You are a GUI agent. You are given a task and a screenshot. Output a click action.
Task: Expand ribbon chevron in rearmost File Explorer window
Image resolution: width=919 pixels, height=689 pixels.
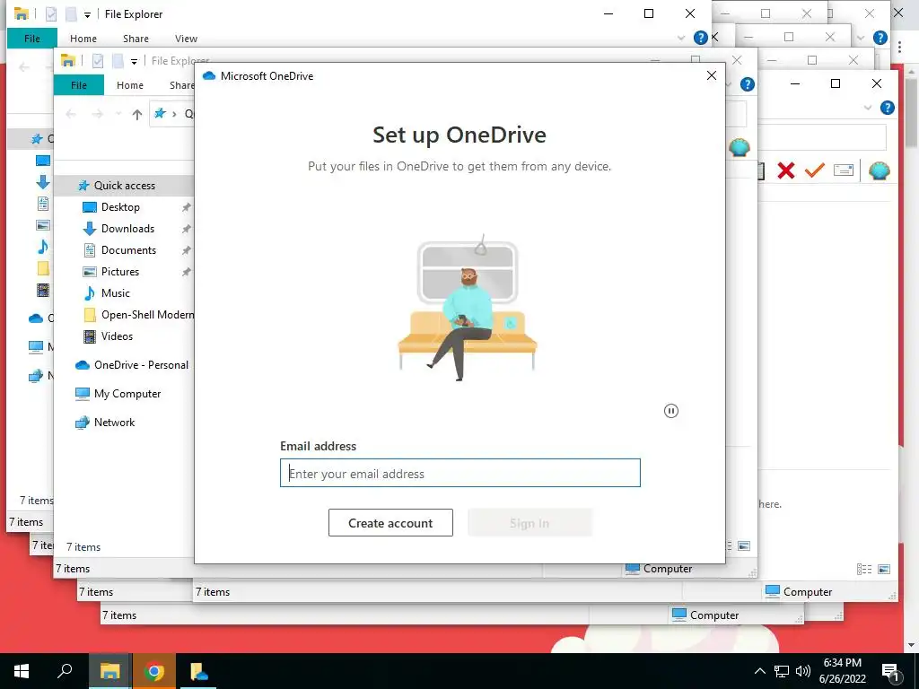pos(680,38)
